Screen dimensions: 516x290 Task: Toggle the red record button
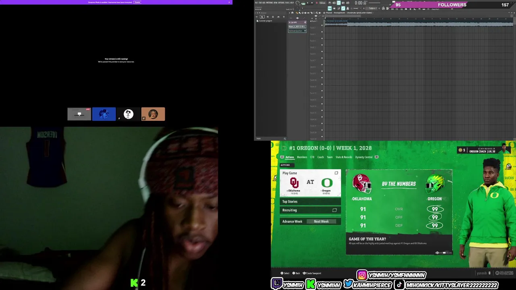point(317,3)
